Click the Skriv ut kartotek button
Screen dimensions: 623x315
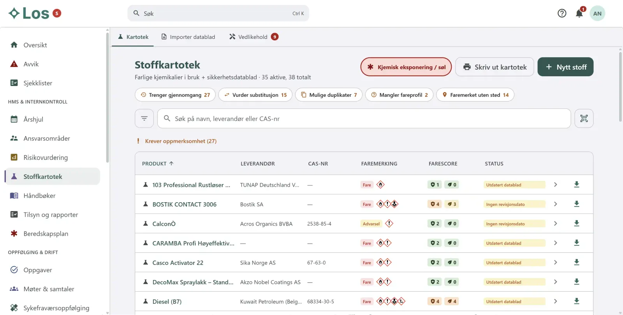click(495, 67)
